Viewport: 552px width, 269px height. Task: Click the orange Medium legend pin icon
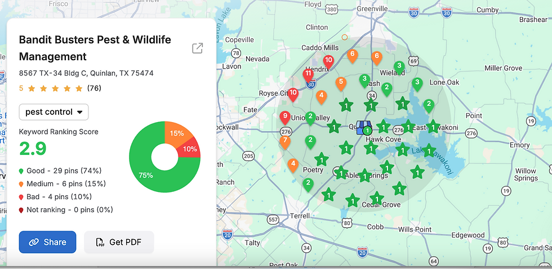21,184
